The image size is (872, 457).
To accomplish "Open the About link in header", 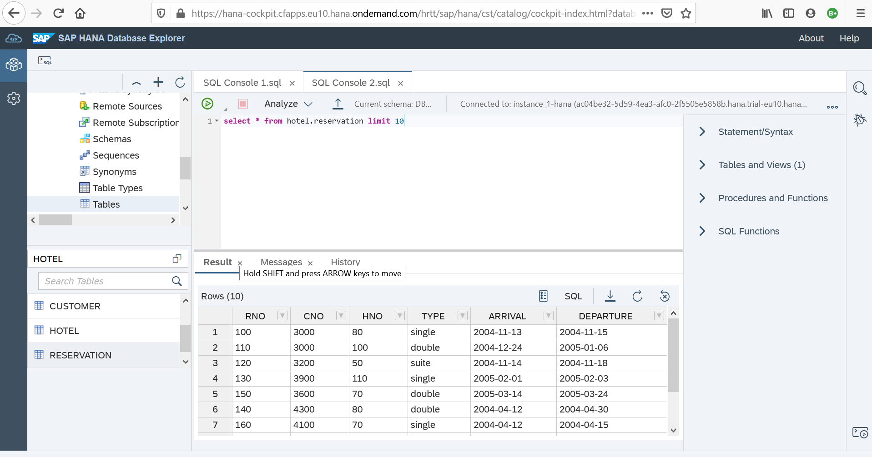I will coord(811,38).
